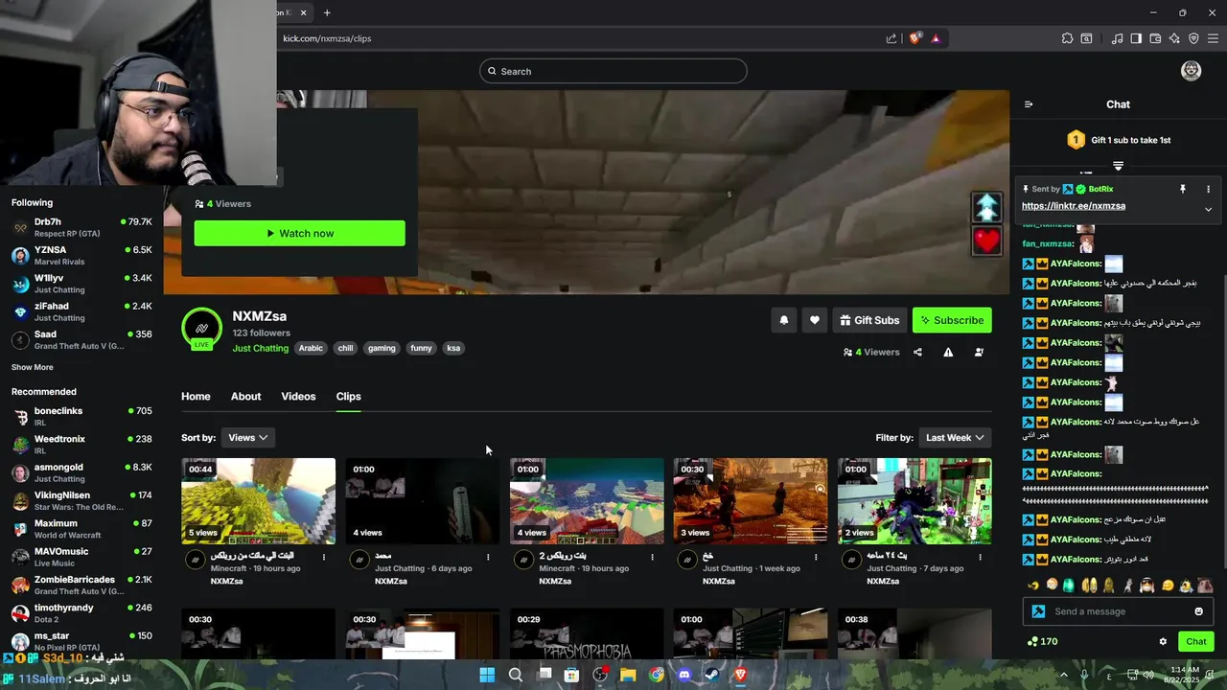Open pinned message three-dot menu
1227x690 pixels.
click(1208, 189)
